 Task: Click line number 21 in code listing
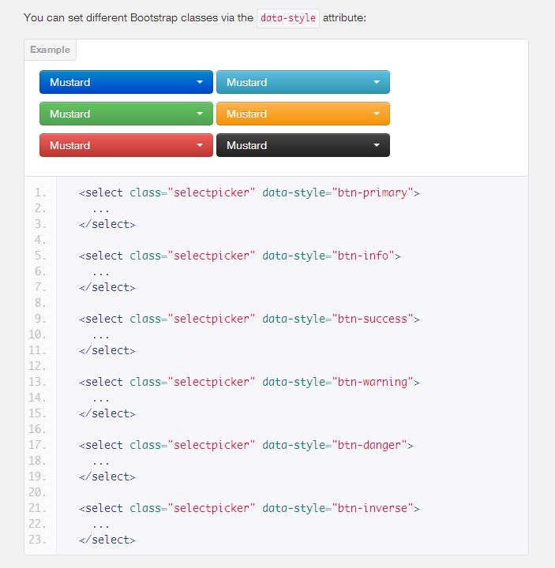coord(37,508)
